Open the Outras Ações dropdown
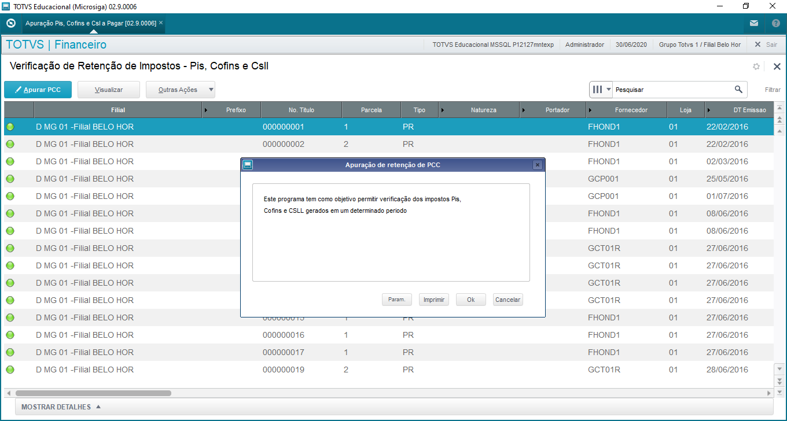 pyautogui.click(x=181, y=90)
